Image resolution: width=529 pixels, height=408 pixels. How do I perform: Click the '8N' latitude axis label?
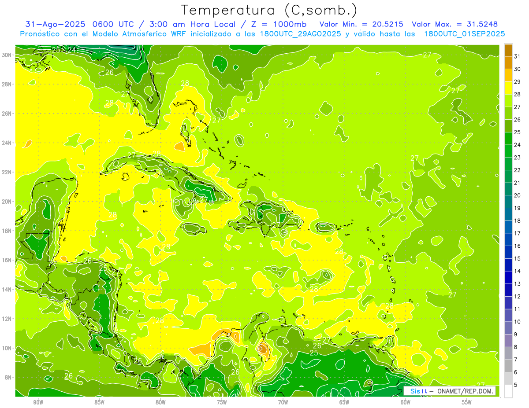click(x=9, y=378)
